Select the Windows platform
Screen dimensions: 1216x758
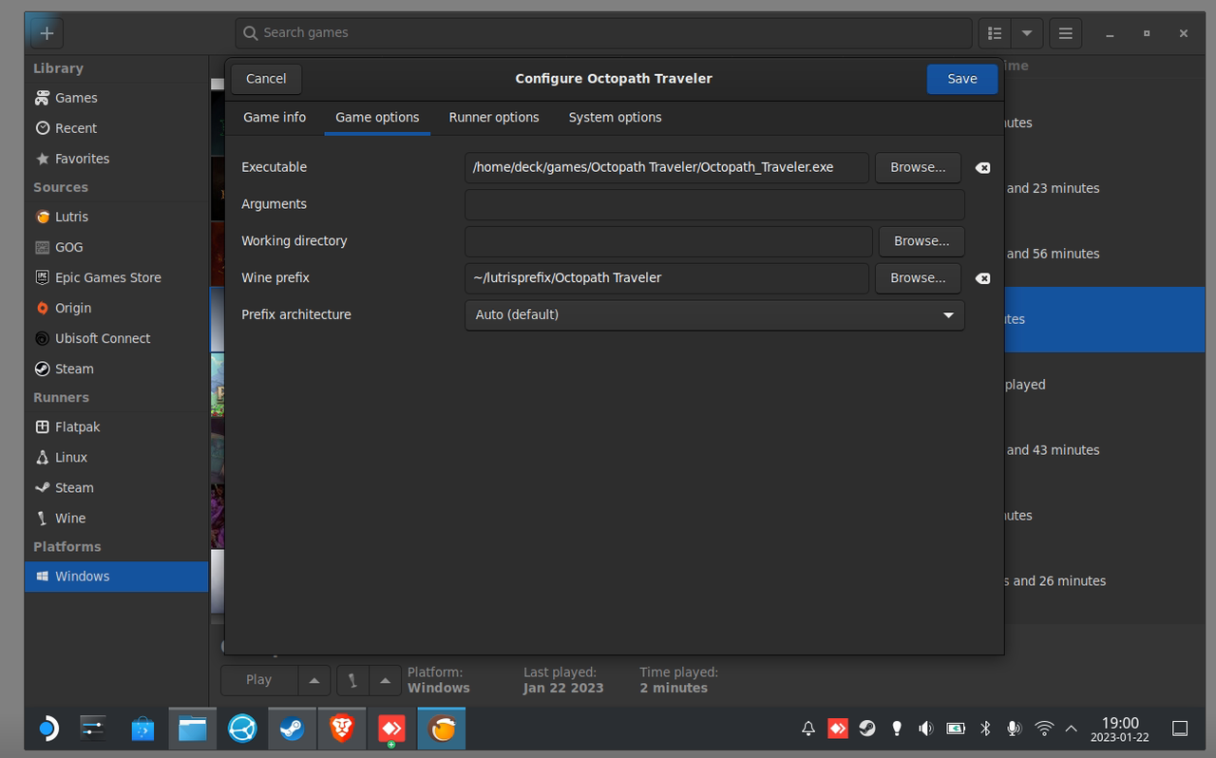pyautogui.click(x=116, y=577)
